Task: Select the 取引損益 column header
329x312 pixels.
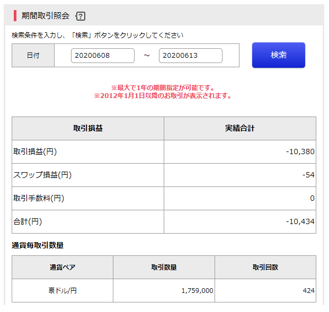Action: 88,128
